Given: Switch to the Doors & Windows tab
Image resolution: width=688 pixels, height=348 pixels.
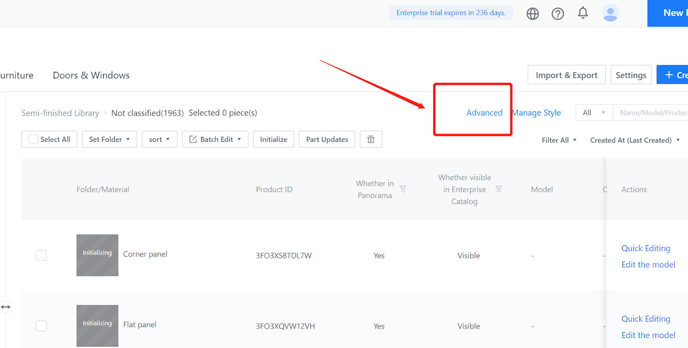Looking at the screenshot, I should (91, 75).
